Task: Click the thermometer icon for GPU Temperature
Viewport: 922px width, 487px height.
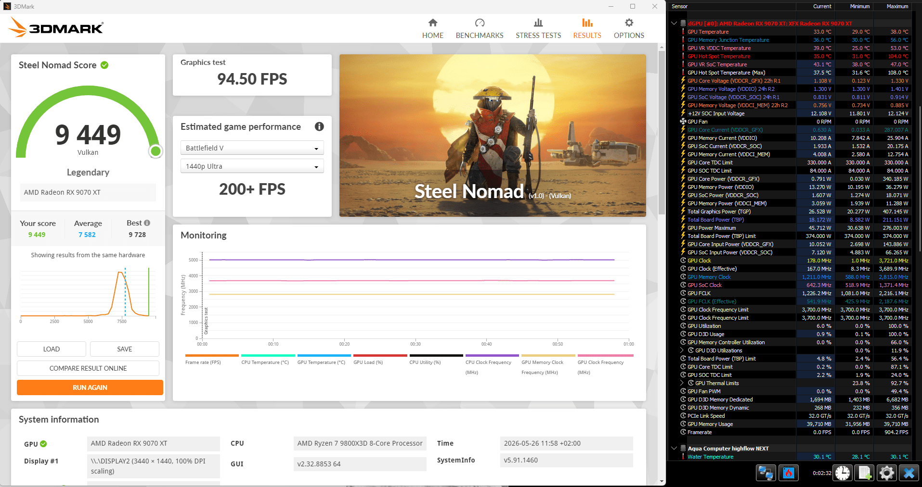Action: 683,32
